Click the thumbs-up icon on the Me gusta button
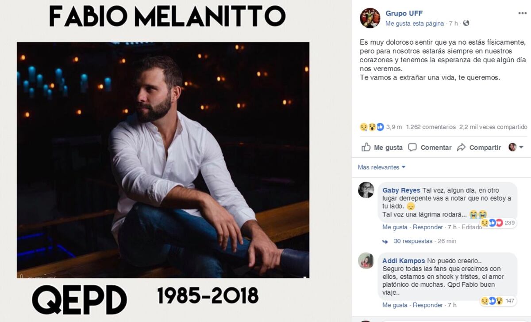 pos(366,148)
